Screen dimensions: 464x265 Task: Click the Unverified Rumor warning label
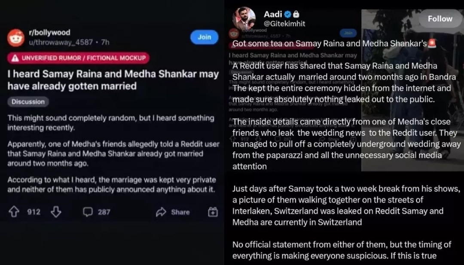pyautogui.click(x=79, y=58)
